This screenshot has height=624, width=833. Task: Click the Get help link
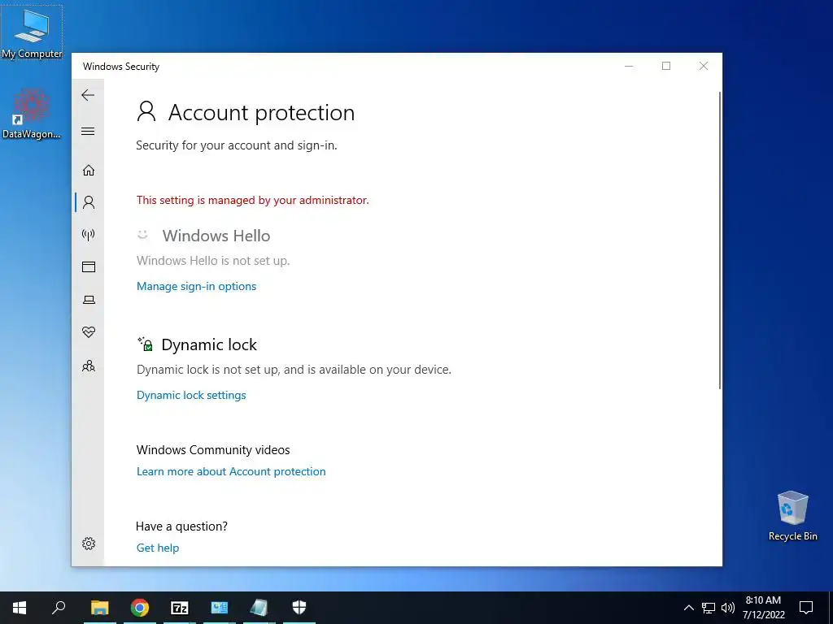158,548
